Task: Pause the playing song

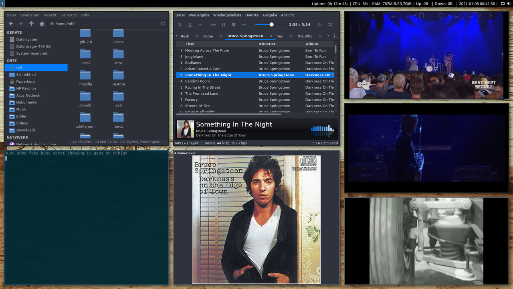Action: [224, 24]
